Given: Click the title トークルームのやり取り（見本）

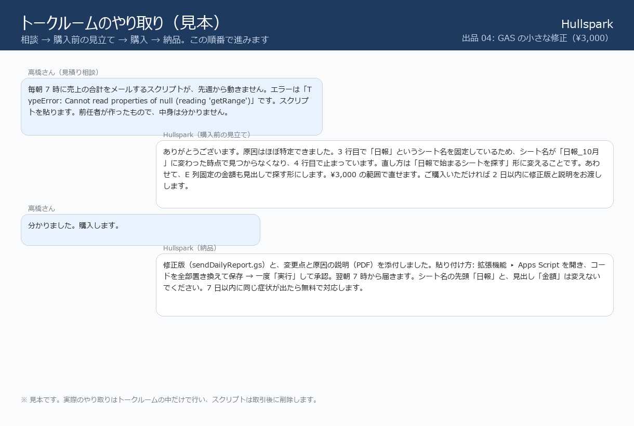Looking at the screenshot, I should tap(122, 22).
